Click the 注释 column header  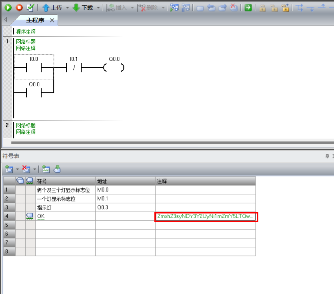tap(205, 181)
